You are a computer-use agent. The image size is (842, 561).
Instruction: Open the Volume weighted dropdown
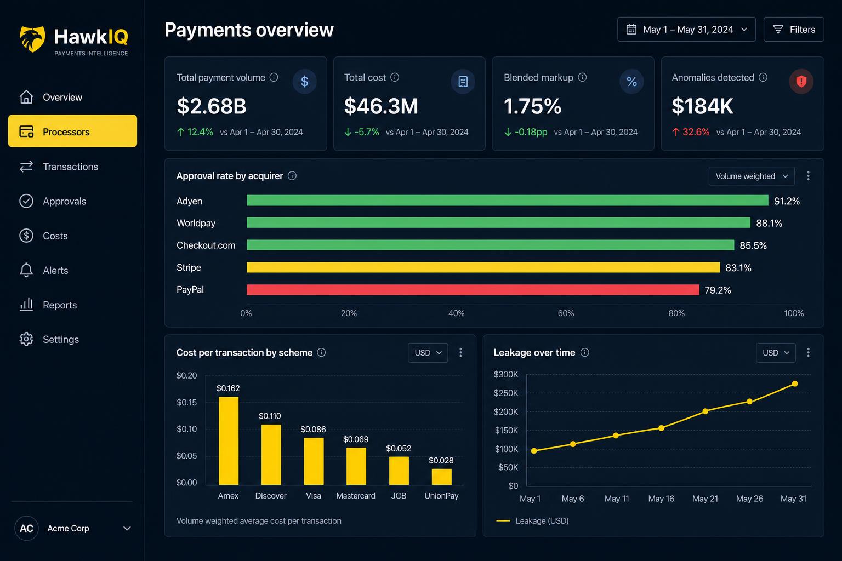(x=751, y=176)
